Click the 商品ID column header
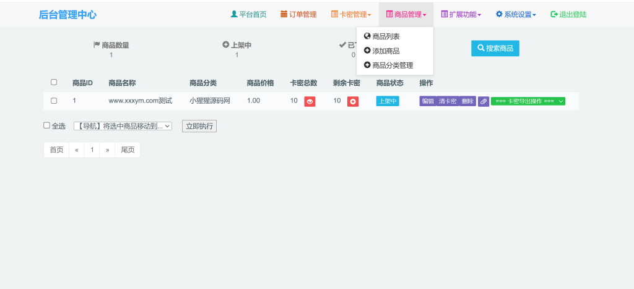 pos(83,83)
